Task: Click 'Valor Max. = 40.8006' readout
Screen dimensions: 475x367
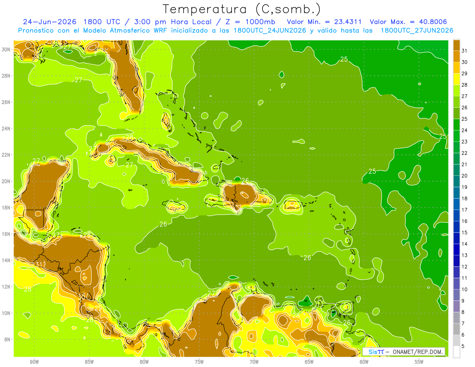Action: pyautogui.click(x=408, y=22)
